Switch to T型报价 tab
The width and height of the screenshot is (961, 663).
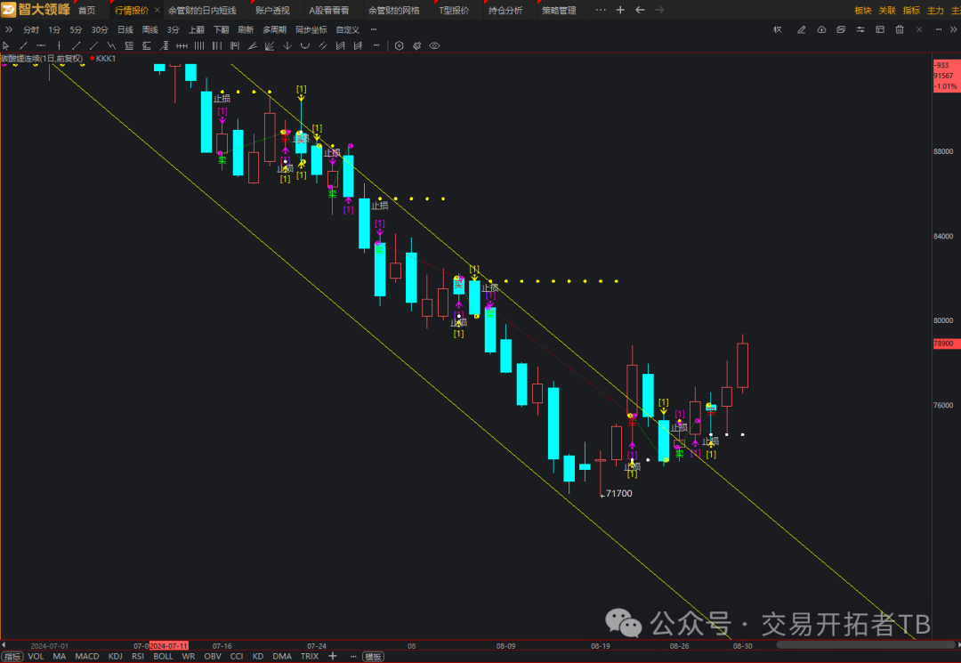454,11
